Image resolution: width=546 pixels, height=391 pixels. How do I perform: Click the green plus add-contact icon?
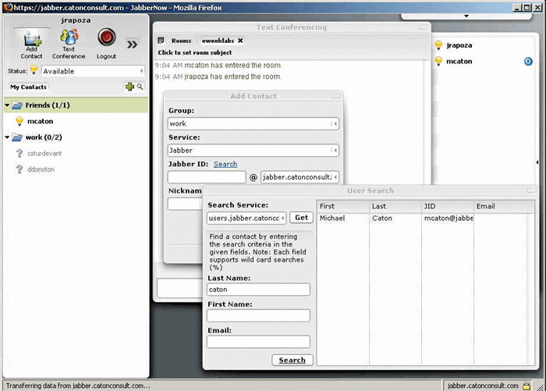tap(130, 87)
